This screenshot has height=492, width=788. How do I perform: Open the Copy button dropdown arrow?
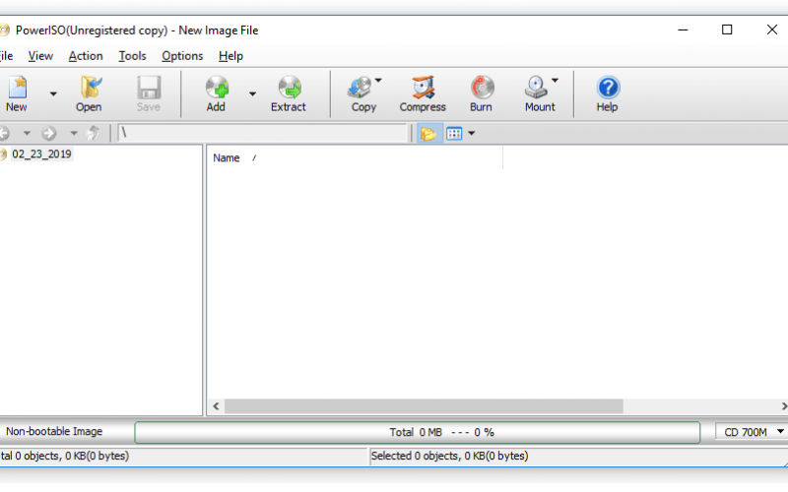378,80
